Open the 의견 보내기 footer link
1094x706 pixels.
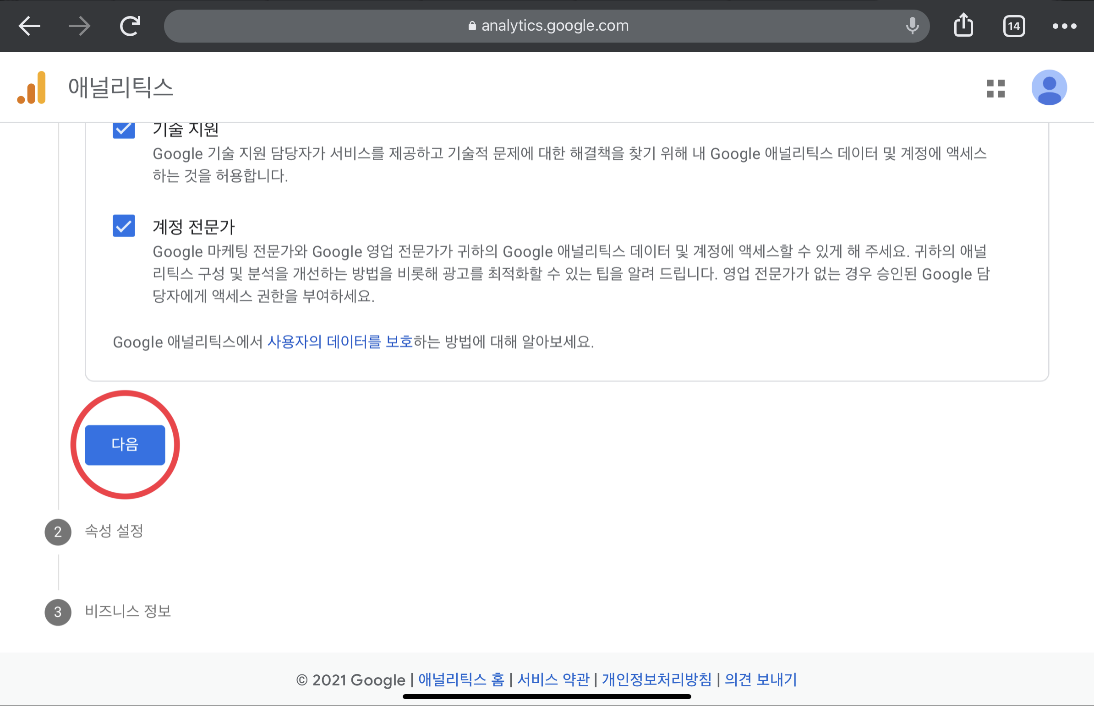click(760, 679)
